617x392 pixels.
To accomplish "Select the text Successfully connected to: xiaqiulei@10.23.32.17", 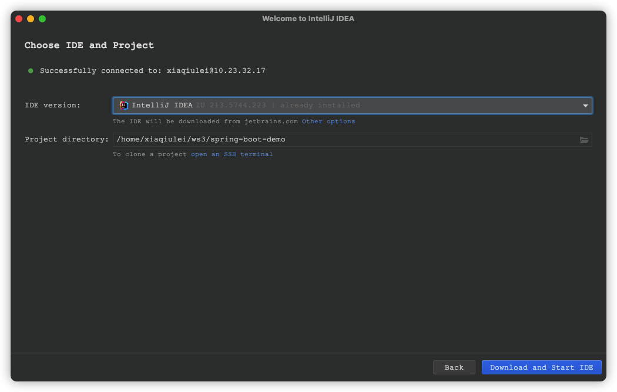I will 153,70.
